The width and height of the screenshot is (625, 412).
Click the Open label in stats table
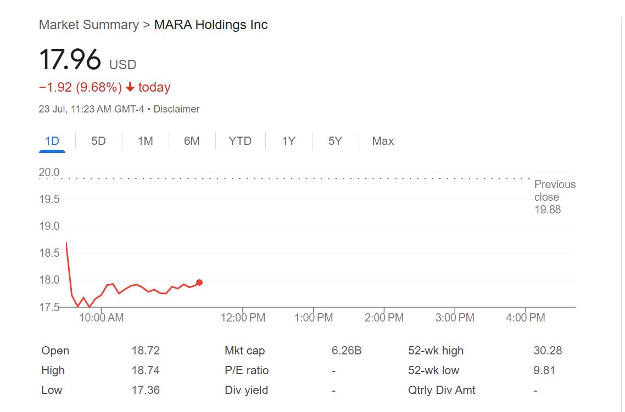pyautogui.click(x=55, y=351)
